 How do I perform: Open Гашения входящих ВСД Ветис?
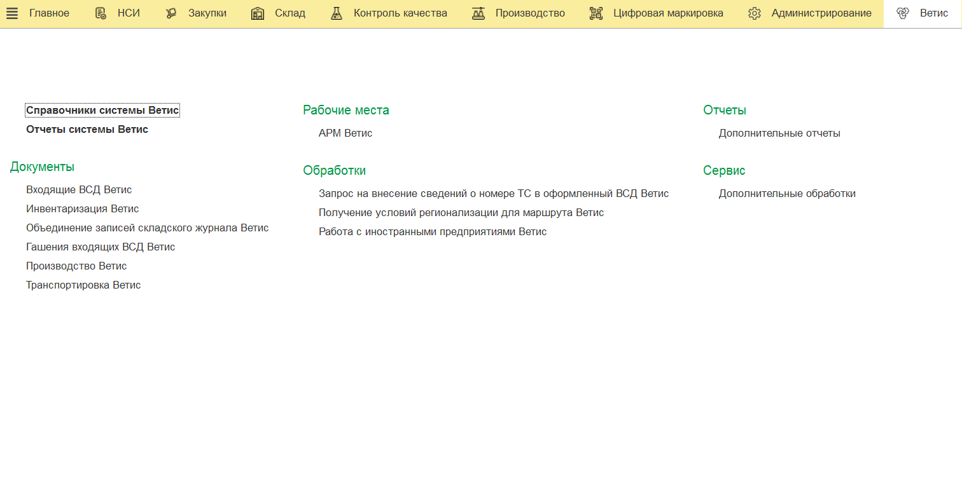pyautogui.click(x=101, y=247)
